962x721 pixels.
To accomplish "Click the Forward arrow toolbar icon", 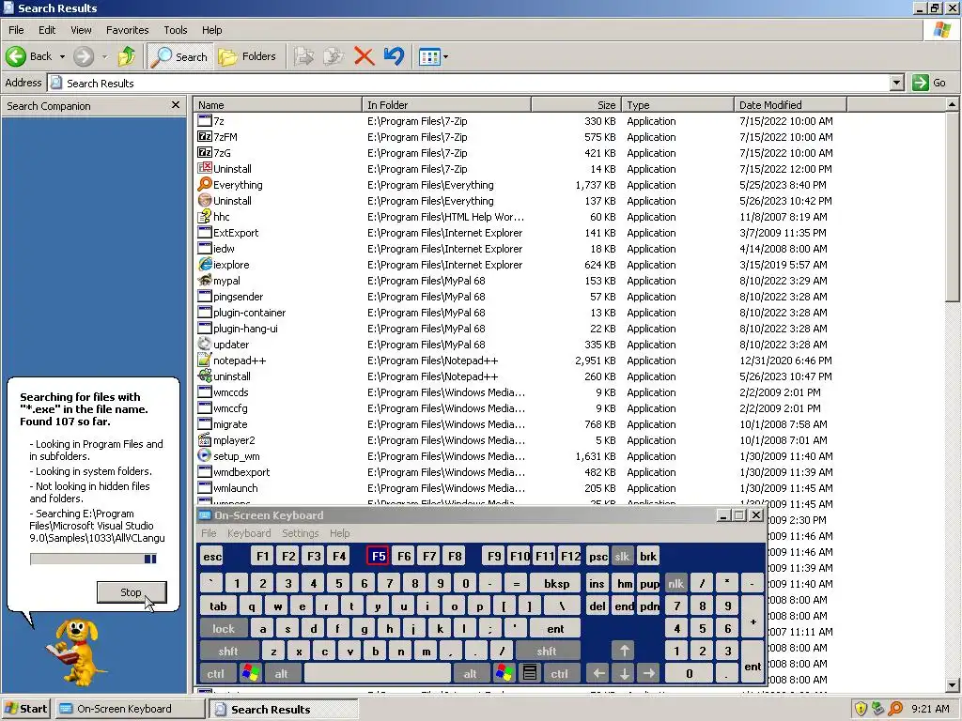I will tap(84, 57).
